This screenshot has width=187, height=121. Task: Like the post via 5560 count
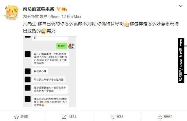click(168, 117)
